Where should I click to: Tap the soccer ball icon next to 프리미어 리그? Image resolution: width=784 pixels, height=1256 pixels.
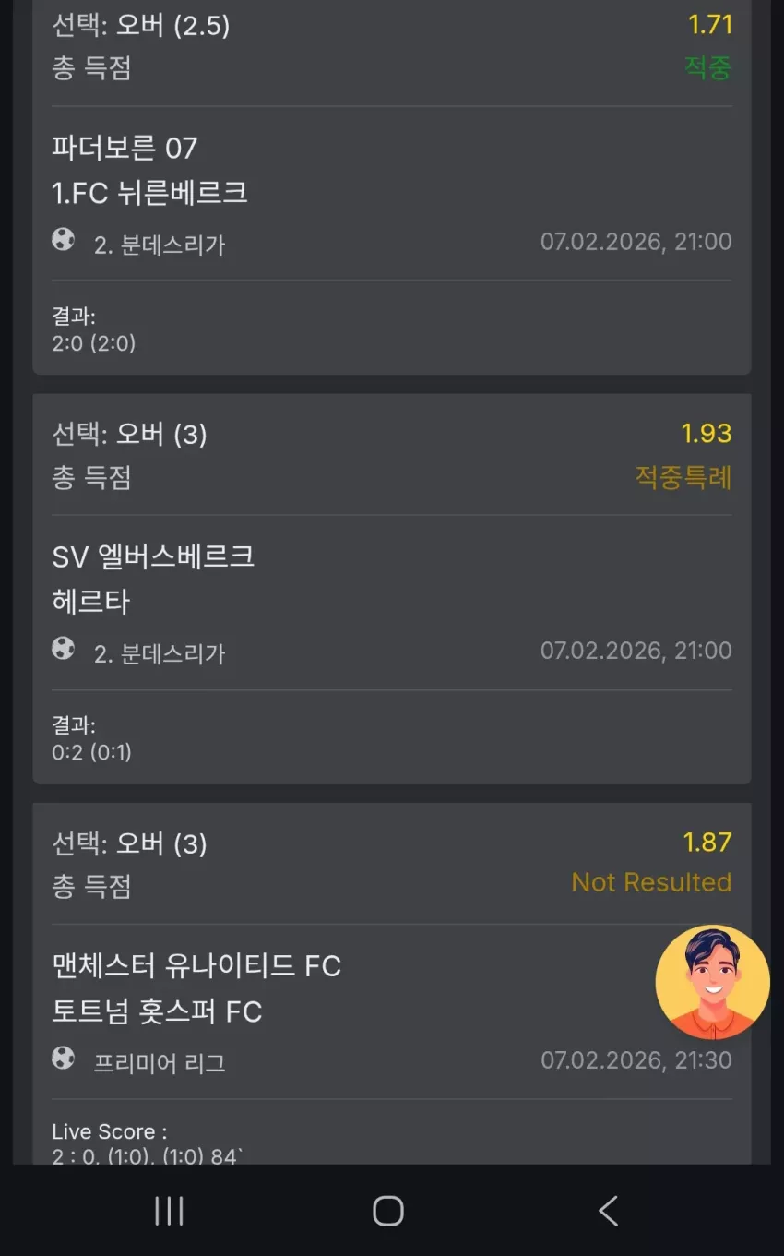64,1059
